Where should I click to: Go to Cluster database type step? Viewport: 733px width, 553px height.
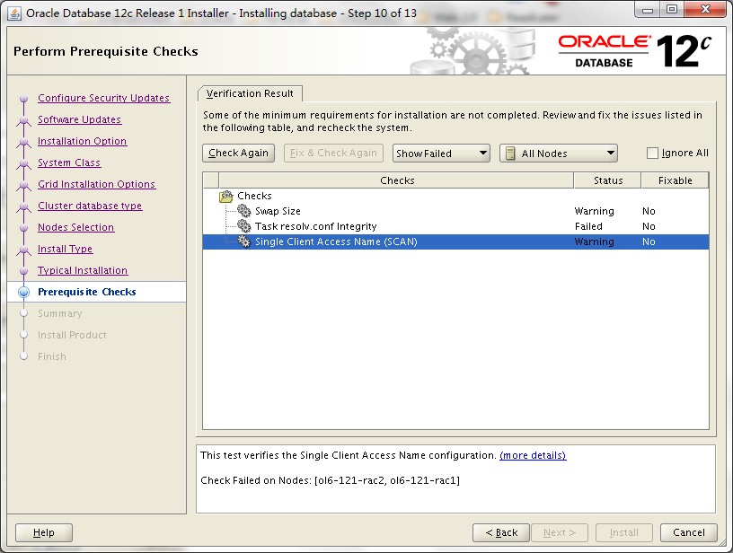coord(90,206)
